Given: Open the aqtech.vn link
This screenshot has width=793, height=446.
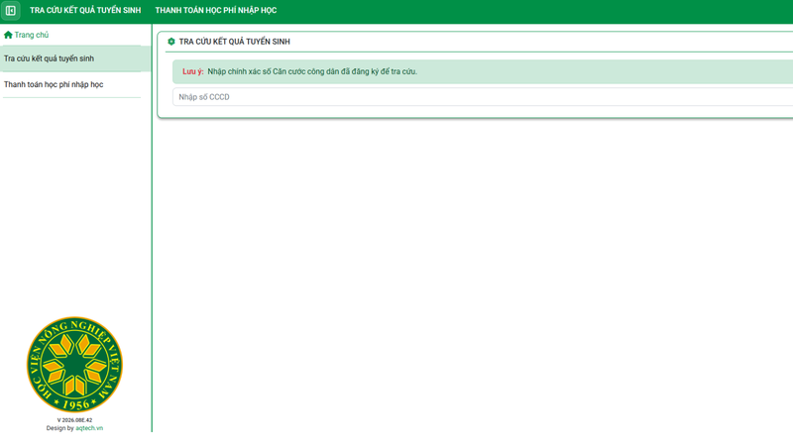Looking at the screenshot, I should (x=89, y=428).
